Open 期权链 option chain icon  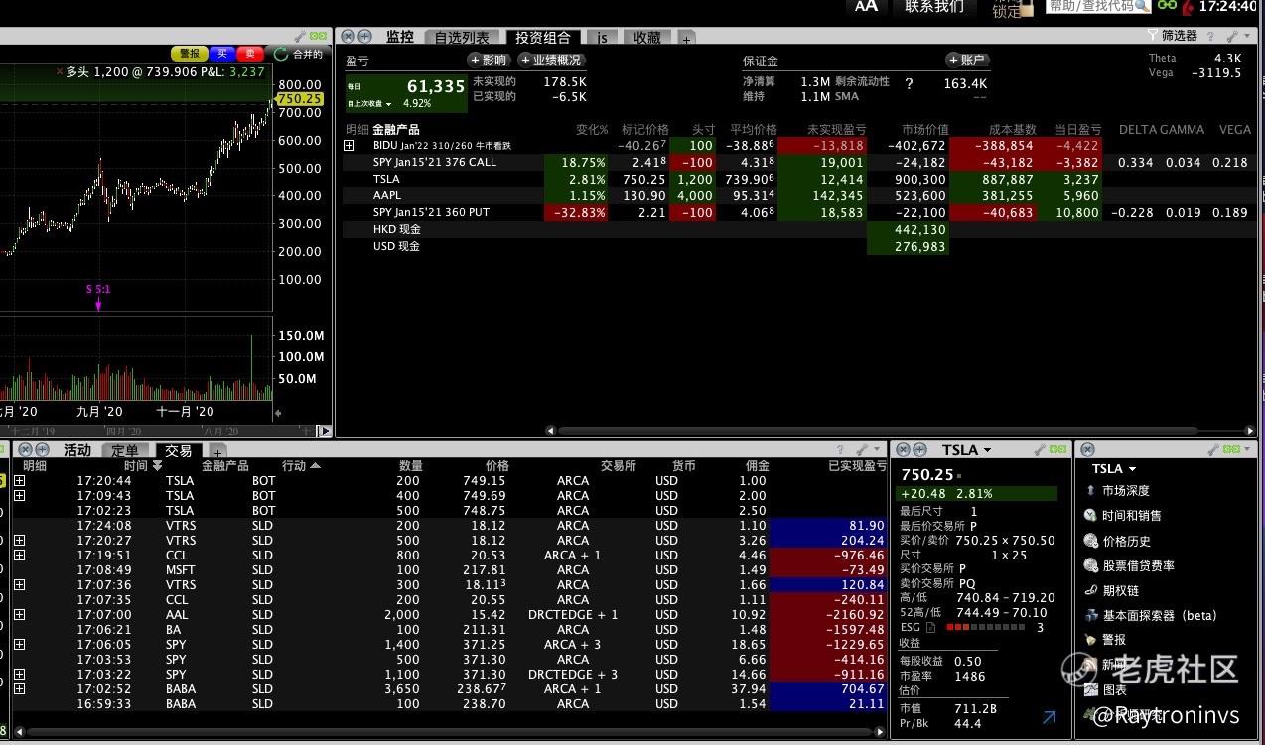click(1091, 590)
